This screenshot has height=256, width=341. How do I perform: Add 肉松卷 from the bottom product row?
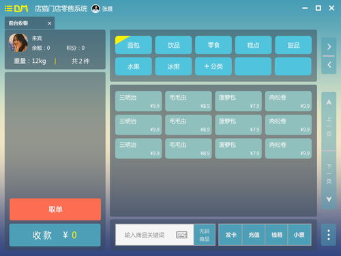pos(288,148)
